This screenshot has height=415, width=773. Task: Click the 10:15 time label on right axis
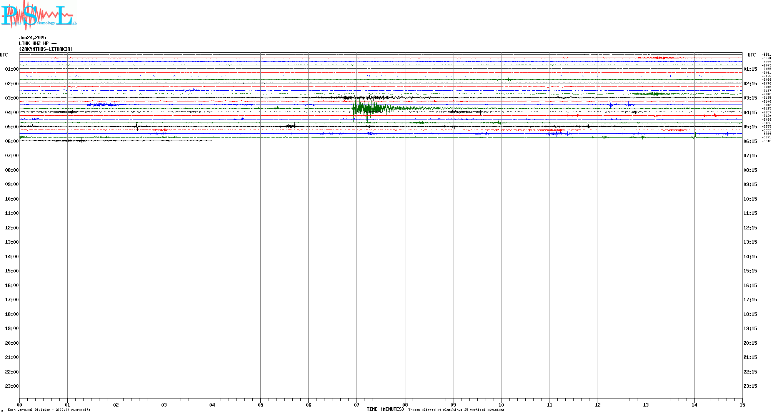click(x=750, y=199)
